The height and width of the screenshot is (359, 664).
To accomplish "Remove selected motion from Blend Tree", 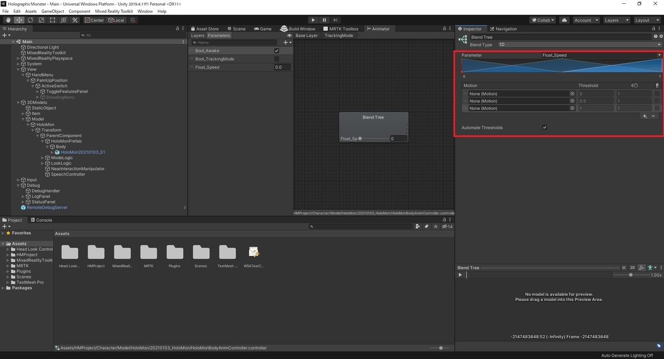I will pos(653,116).
